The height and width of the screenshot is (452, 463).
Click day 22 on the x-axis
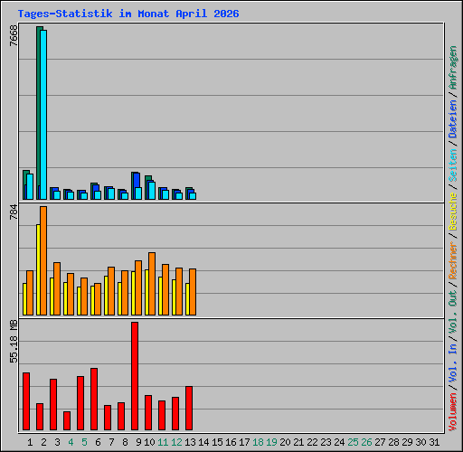coord(312,442)
